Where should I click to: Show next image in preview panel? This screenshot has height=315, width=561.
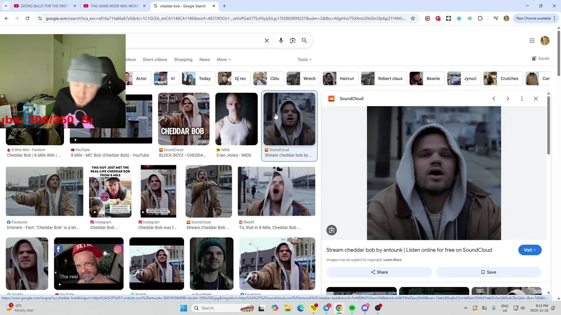[x=508, y=99]
